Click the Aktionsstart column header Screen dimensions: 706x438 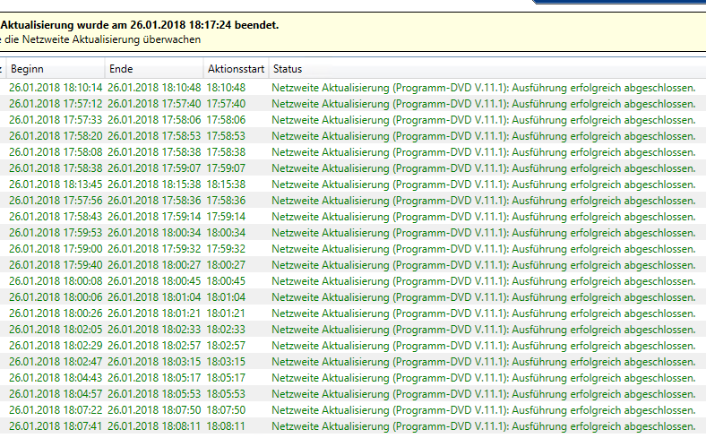point(236,69)
